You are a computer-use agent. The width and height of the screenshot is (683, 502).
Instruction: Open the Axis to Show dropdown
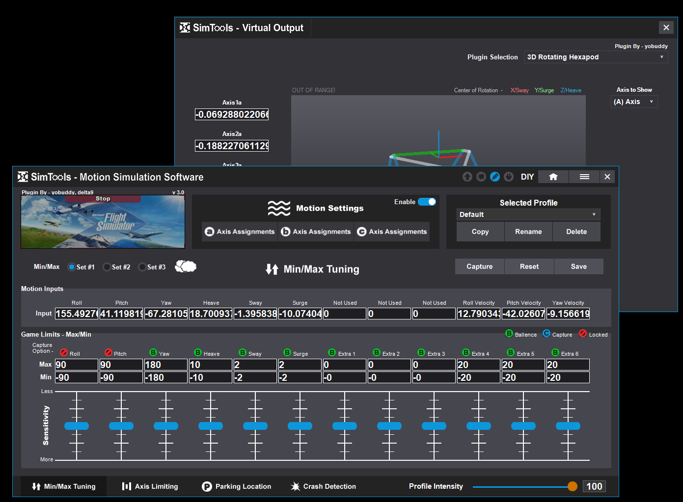click(x=634, y=102)
